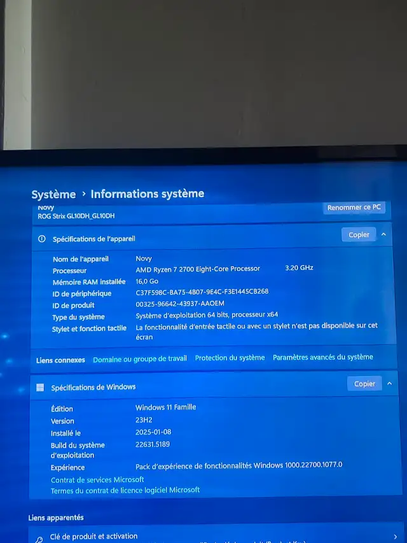This screenshot has height=543, width=407.
Task: Select the 23H2 version value
Action: click(x=144, y=420)
